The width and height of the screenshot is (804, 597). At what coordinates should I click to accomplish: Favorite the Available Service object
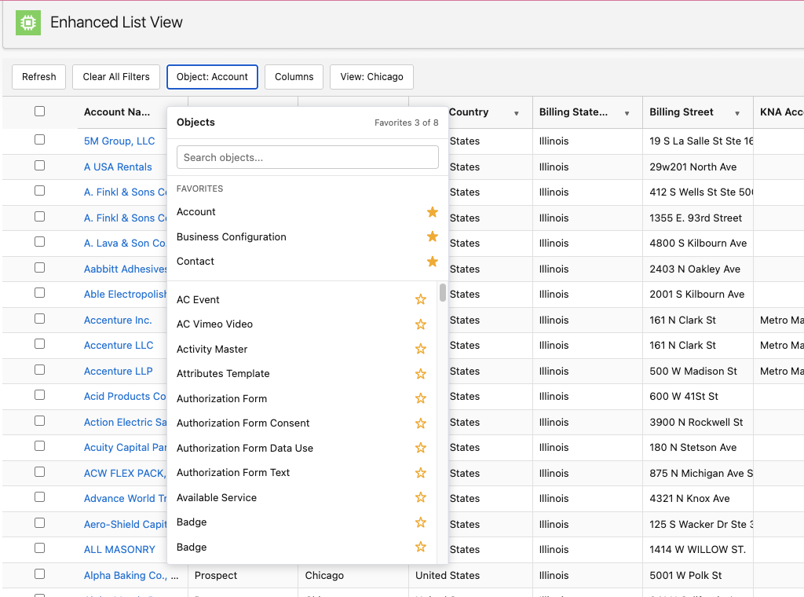(x=420, y=497)
